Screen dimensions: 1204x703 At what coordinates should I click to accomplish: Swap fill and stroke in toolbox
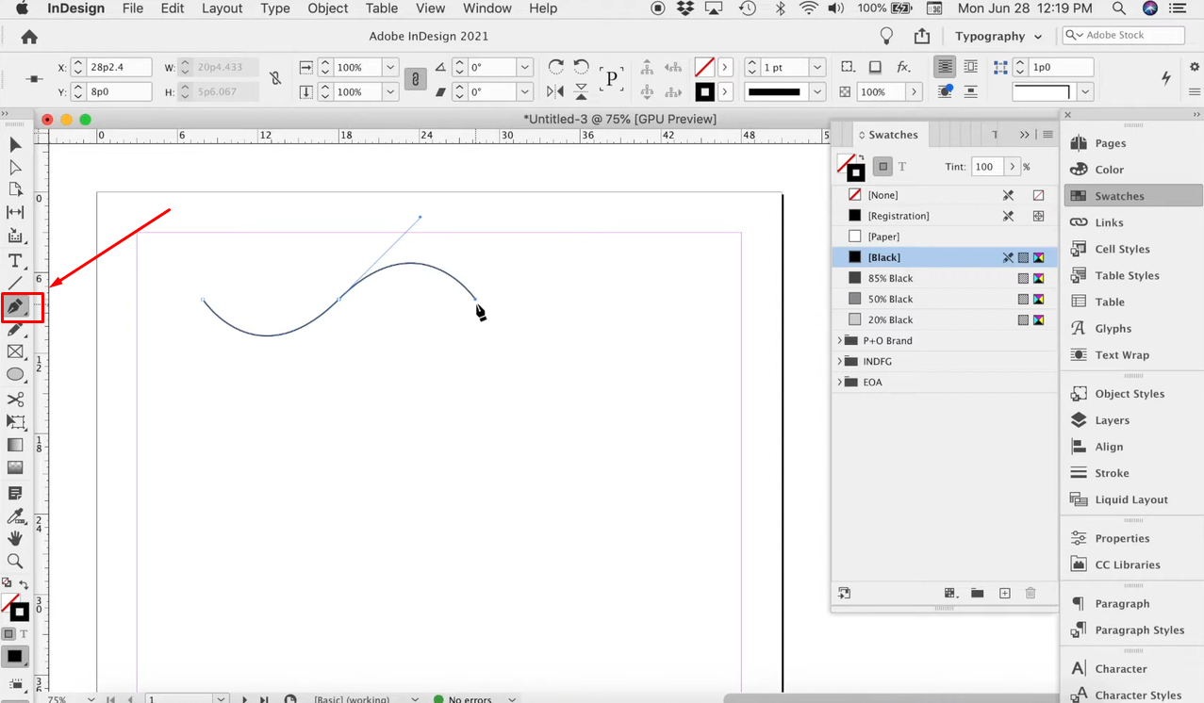(24, 584)
